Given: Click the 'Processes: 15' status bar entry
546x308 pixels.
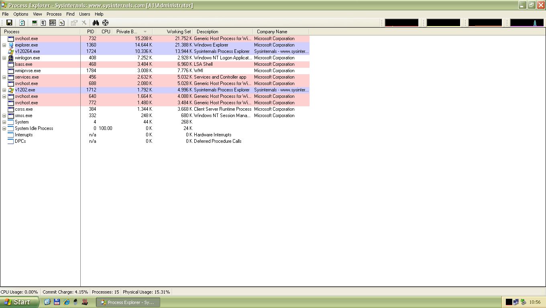Looking at the screenshot, I should tap(106, 292).
